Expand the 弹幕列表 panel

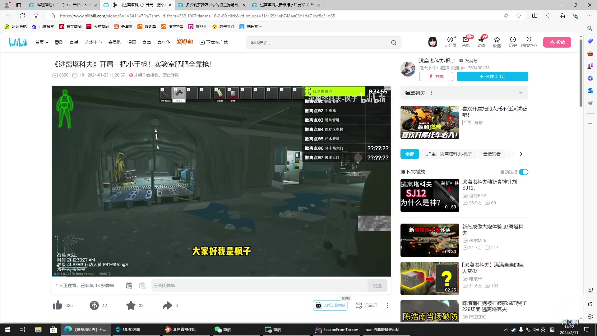(521, 93)
